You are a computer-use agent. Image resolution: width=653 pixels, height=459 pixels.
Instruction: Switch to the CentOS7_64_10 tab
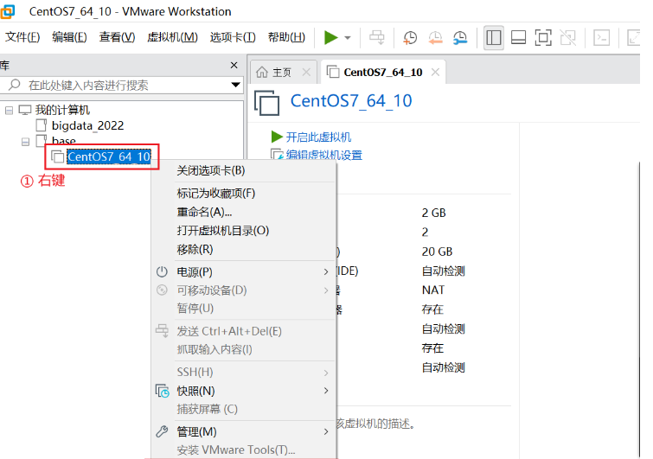coord(383,72)
